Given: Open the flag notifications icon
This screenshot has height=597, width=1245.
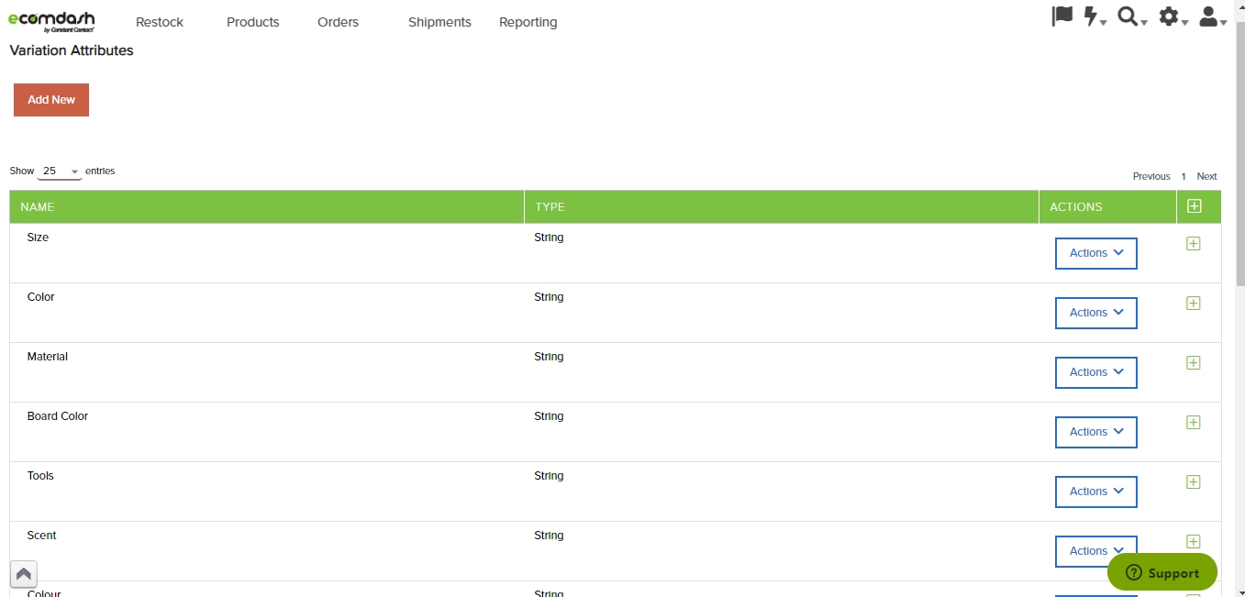Looking at the screenshot, I should (1062, 17).
